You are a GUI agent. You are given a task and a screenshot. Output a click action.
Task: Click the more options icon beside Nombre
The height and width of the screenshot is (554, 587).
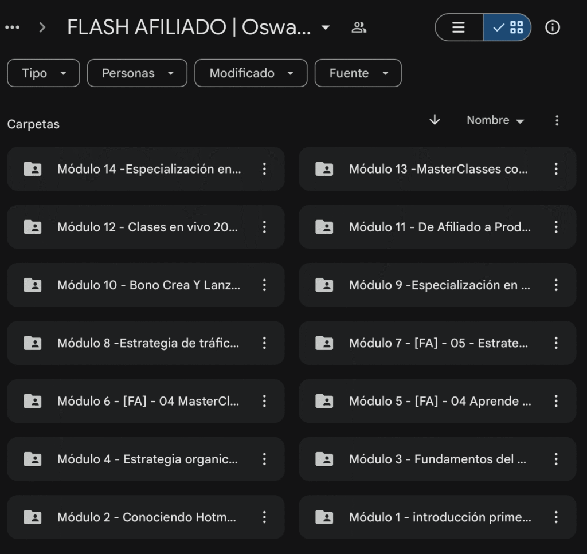557,120
